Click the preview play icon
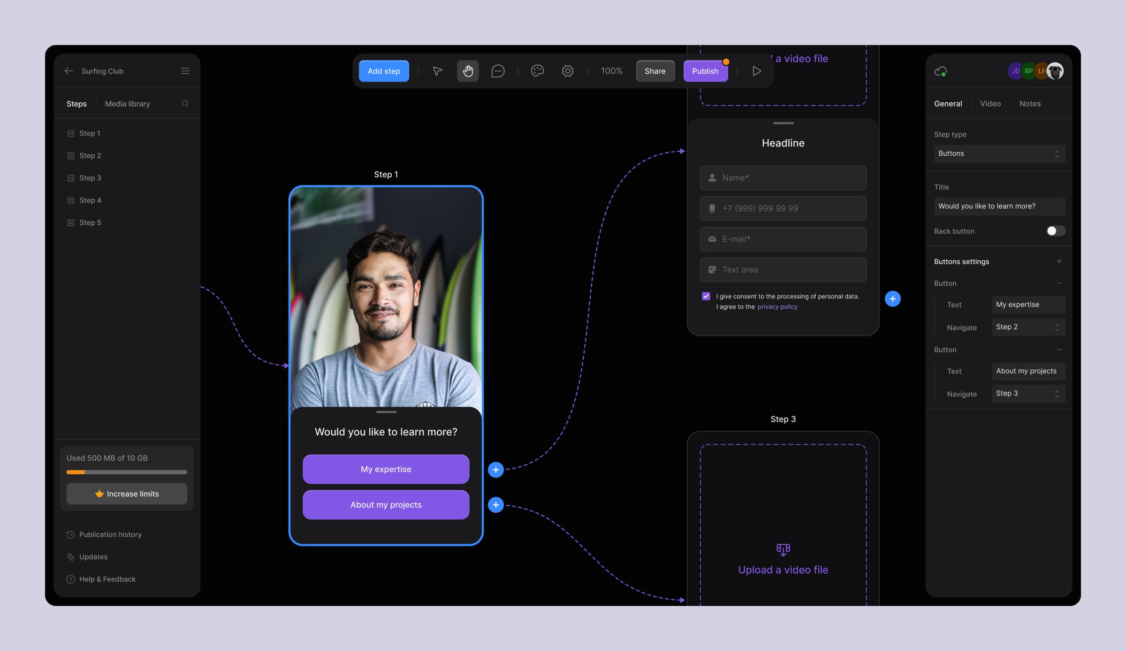Image resolution: width=1126 pixels, height=651 pixels. (756, 71)
